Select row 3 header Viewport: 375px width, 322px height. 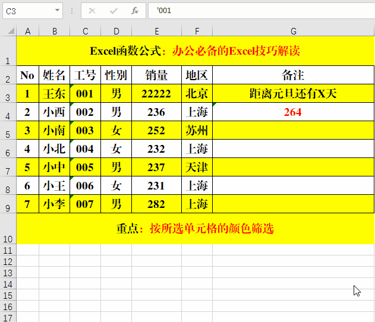point(8,93)
